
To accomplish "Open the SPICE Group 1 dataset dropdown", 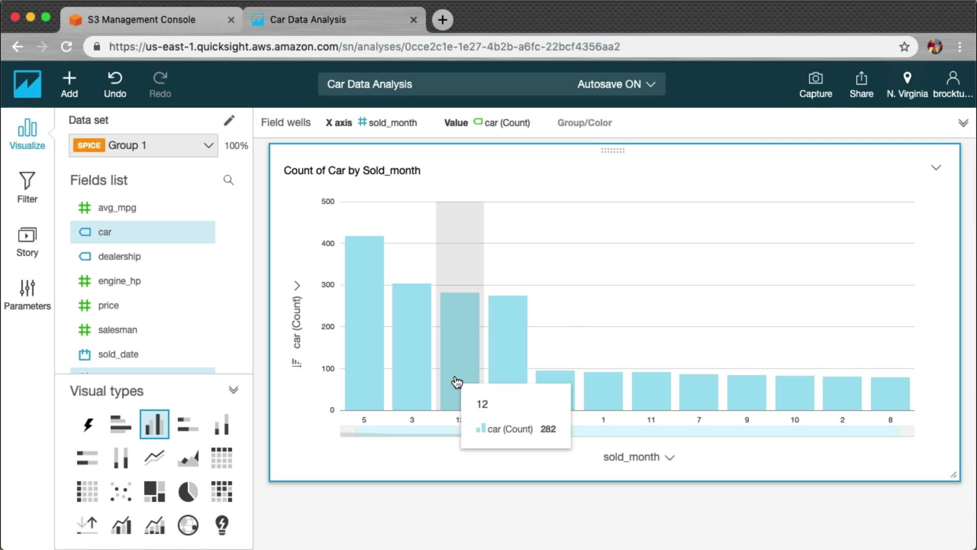I will [143, 146].
